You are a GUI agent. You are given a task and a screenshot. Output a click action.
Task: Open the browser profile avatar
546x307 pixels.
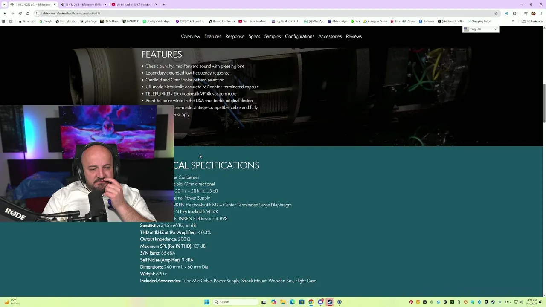(533, 13)
